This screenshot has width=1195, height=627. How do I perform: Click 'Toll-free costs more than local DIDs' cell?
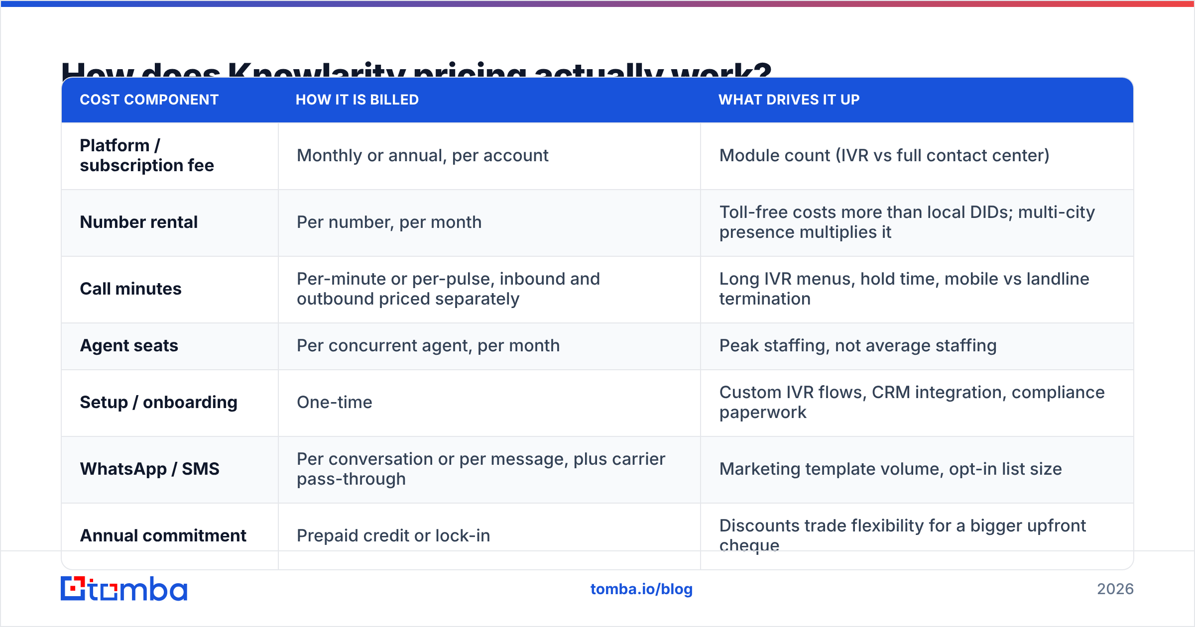point(917,222)
